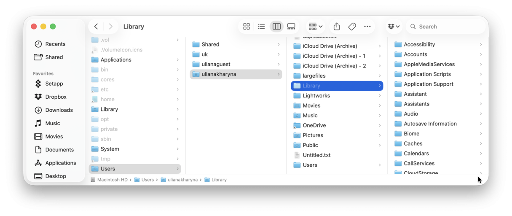
Task: Select the CallServices folder
Action: coord(438,163)
